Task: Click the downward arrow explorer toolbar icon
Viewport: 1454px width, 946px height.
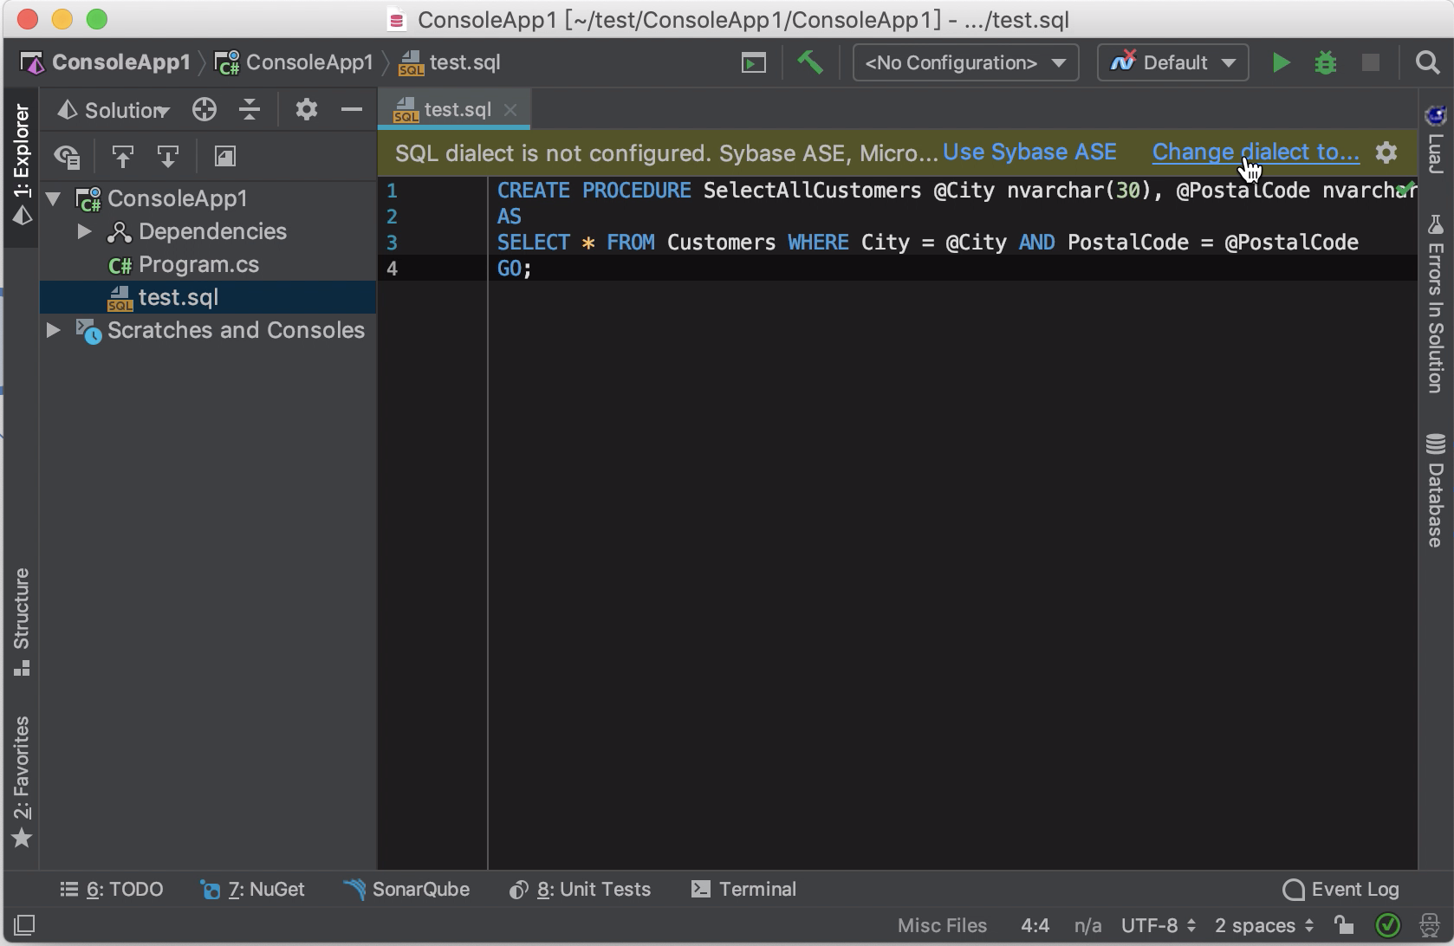Action: tap(167, 156)
